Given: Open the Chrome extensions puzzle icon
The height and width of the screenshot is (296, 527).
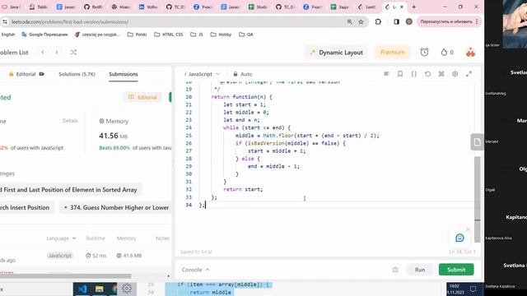Looking at the screenshot, I should 378,22.
